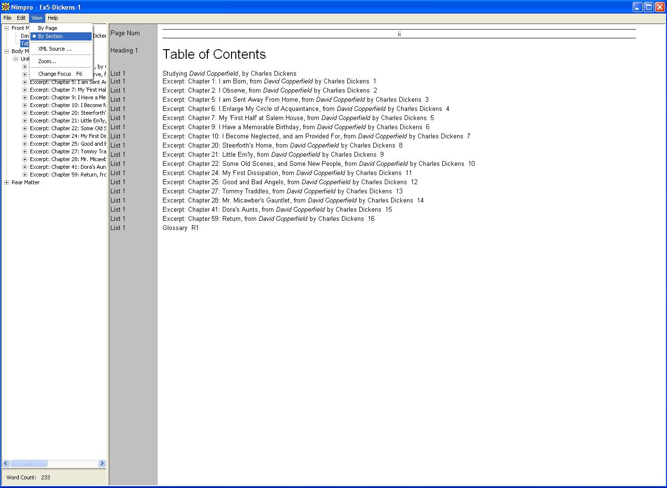Click the Word Count status entry
The height and width of the screenshot is (488, 667).
click(28, 477)
